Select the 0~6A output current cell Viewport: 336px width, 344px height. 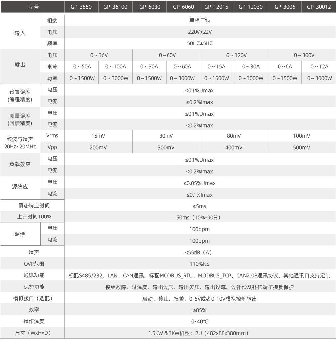click(285, 67)
